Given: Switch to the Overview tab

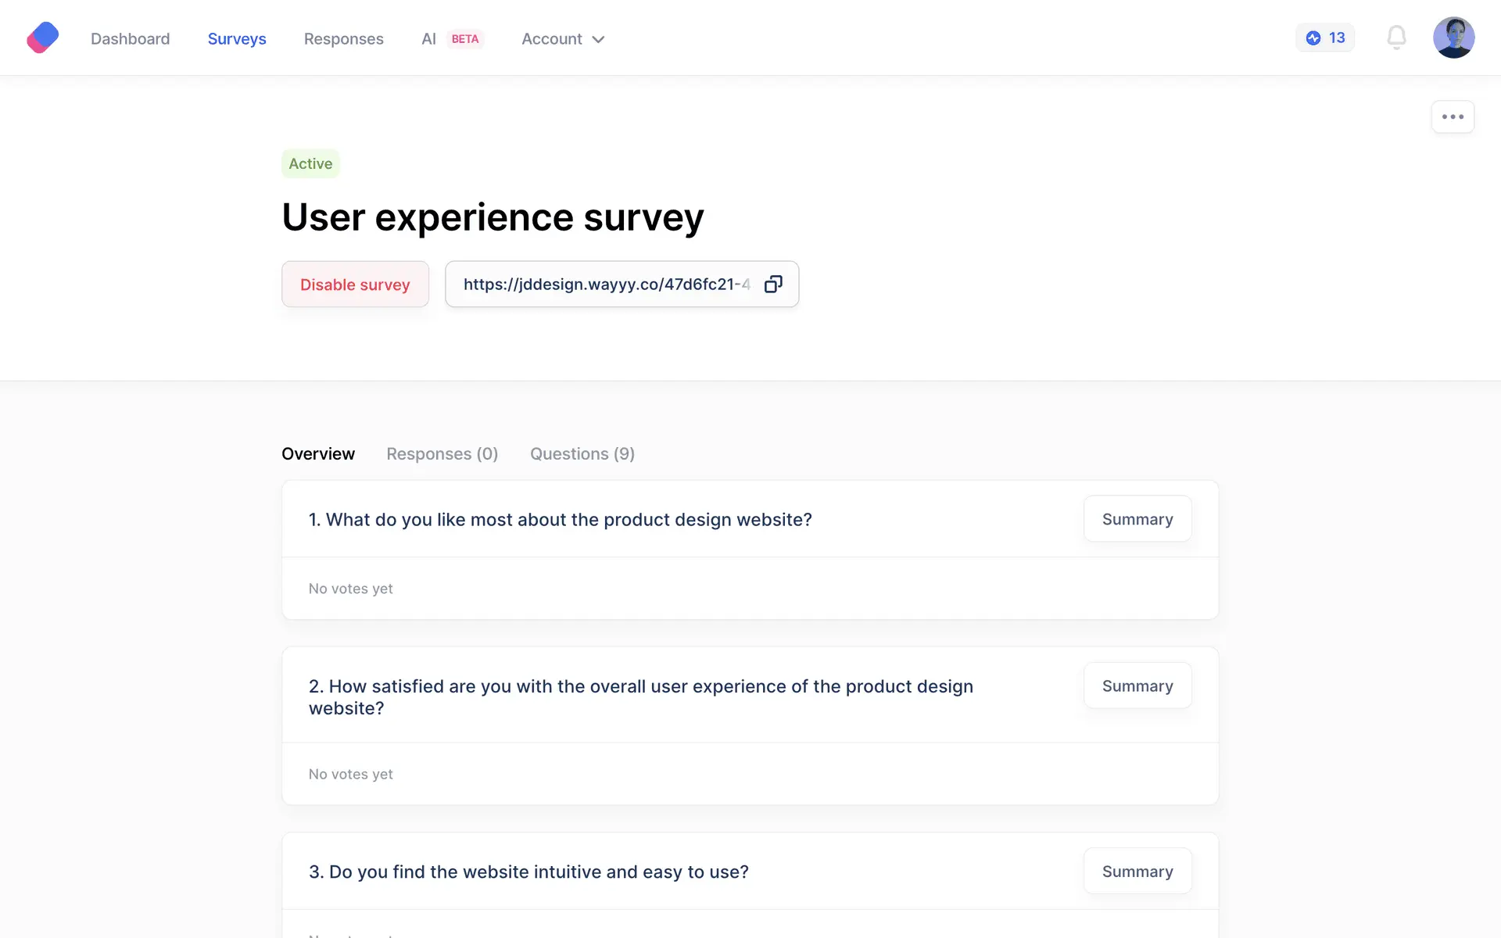Looking at the screenshot, I should tap(317, 453).
